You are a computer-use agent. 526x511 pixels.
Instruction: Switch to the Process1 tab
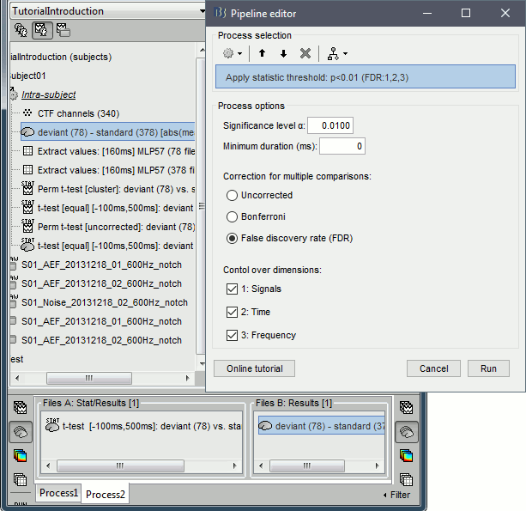(58, 494)
